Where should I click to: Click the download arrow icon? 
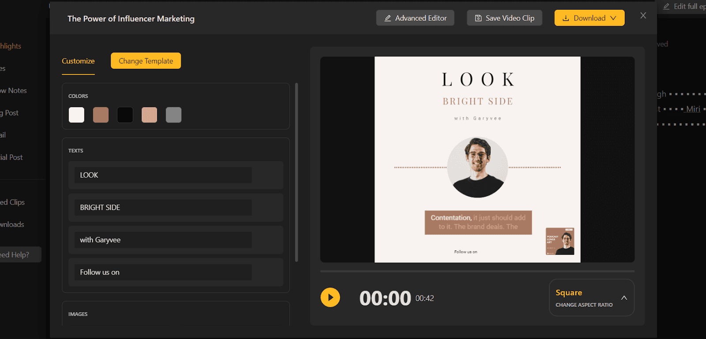pos(566,18)
